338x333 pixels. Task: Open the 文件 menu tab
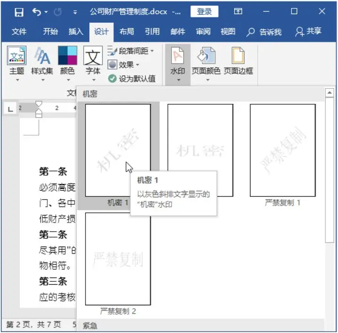tap(19, 31)
